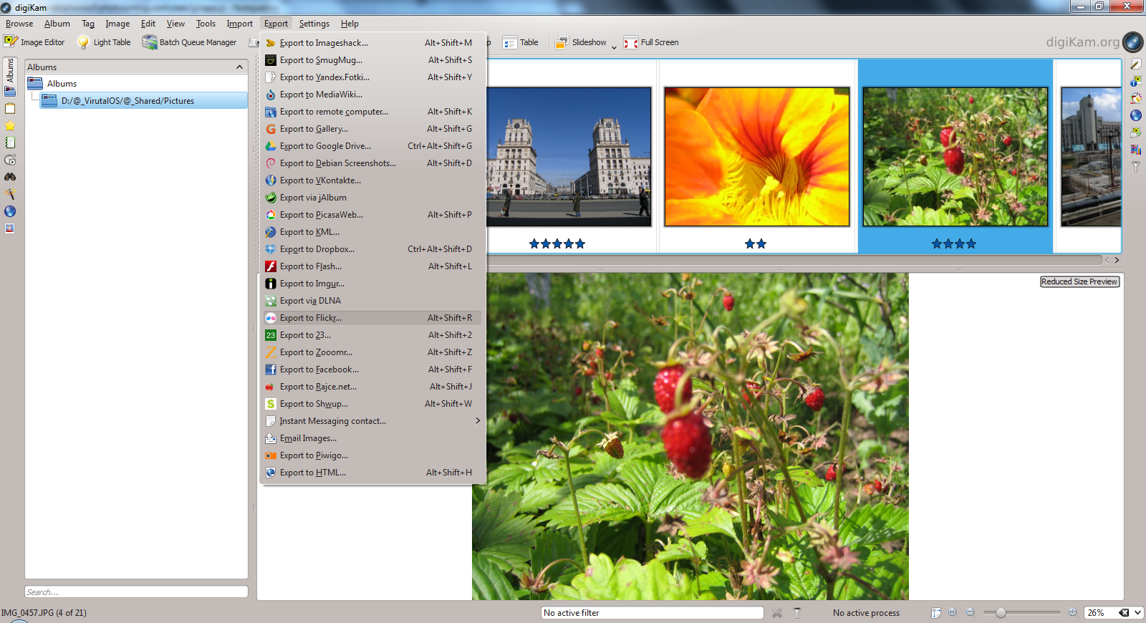Viewport: 1146px width, 623px height.
Task: Toggle fit-to-window zoom in status bar
Action: [935, 612]
